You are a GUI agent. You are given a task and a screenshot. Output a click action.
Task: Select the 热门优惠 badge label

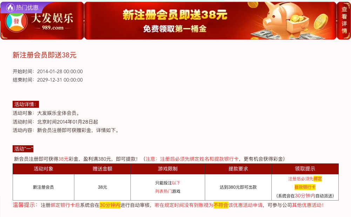(27, 7)
